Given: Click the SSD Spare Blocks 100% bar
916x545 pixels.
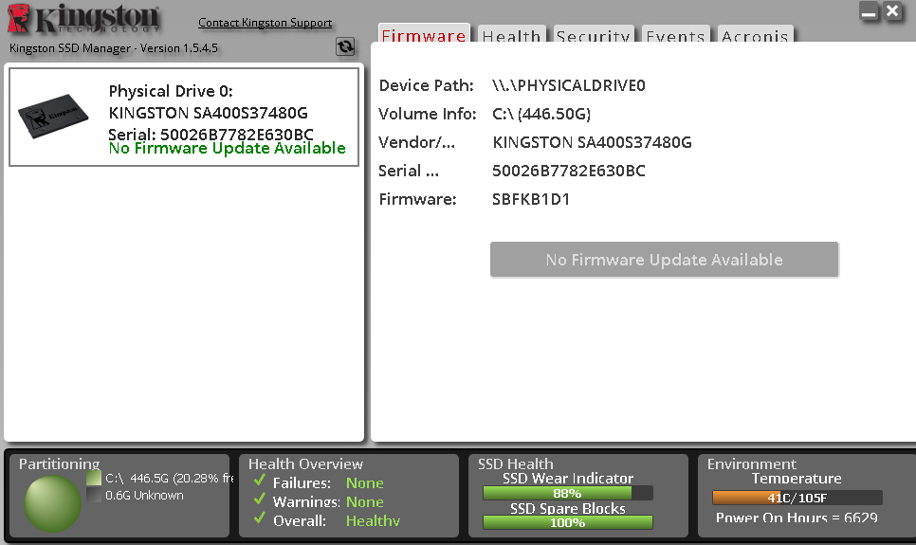Looking at the screenshot, I should 568,522.
